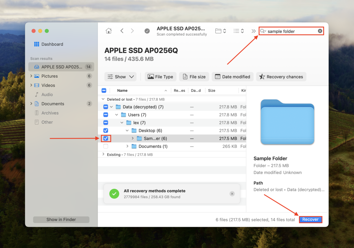Sort by the Size column header
The image size is (354, 248).
[212, 91]
